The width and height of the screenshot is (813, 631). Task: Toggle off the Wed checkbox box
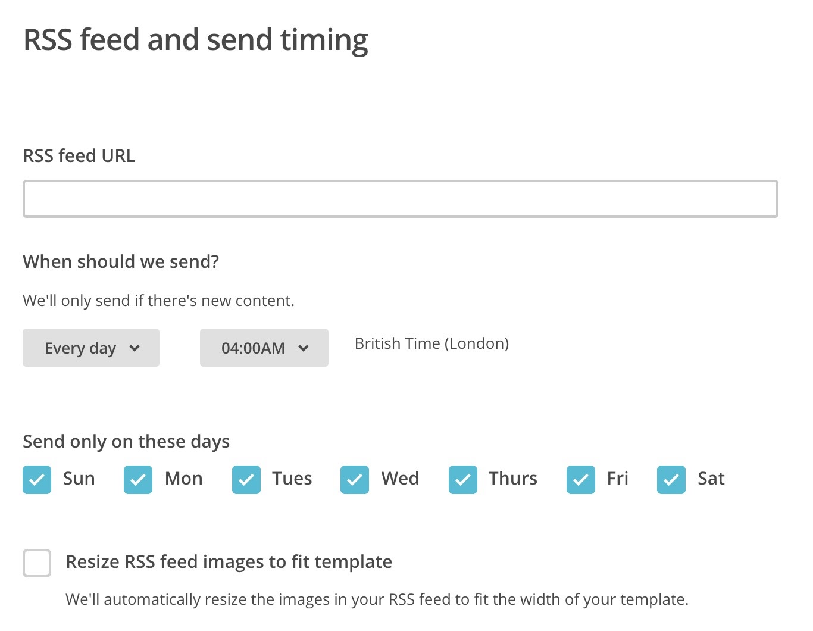[x=355, y=480]
